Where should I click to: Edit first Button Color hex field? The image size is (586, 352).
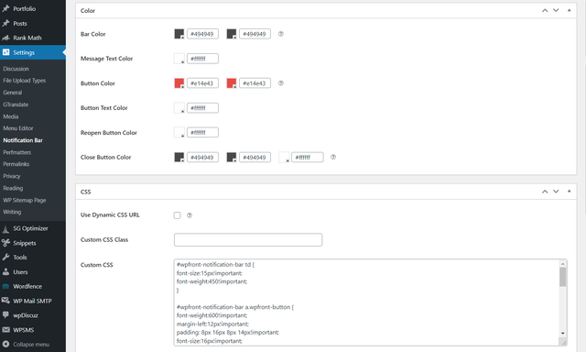(x=202, y=83)
